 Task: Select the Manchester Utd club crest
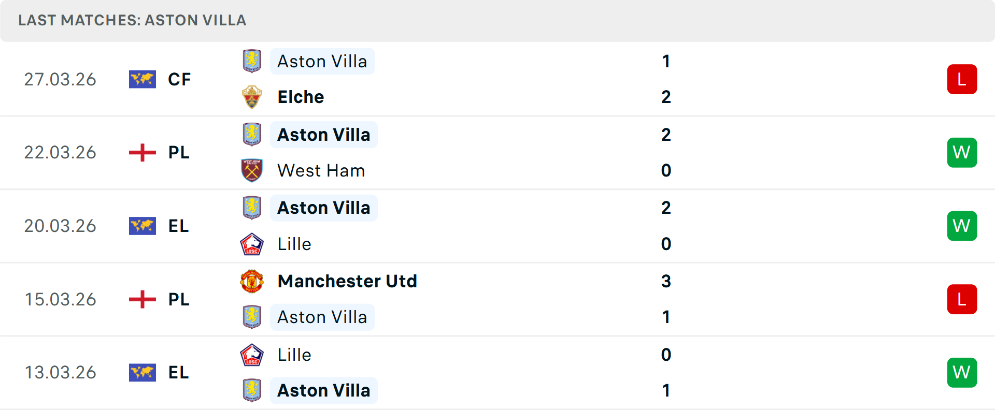tap(252, 282)
